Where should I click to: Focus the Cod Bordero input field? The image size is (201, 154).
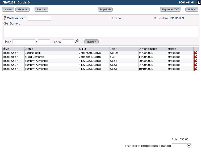point(39,18)
